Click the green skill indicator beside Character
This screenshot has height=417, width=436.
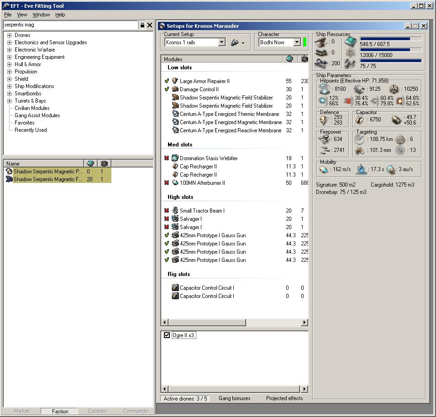click(305, 42)
